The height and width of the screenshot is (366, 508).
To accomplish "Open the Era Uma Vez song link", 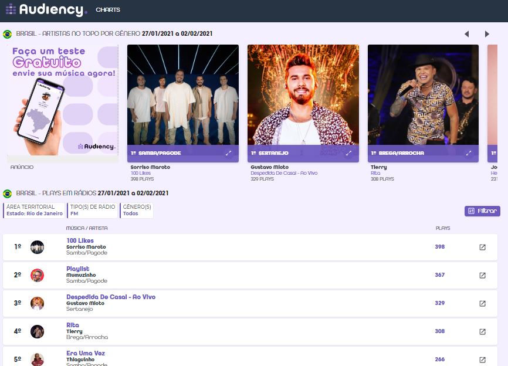I will [x=85, y=353].
